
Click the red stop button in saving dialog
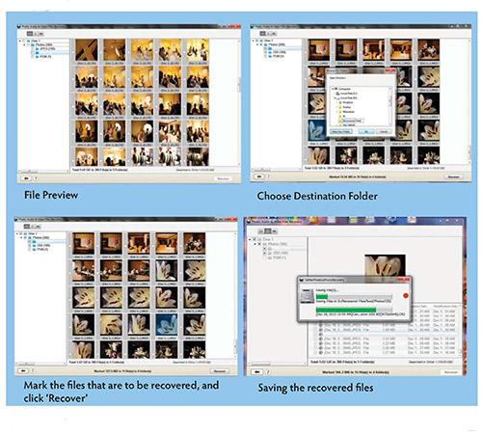406,295
